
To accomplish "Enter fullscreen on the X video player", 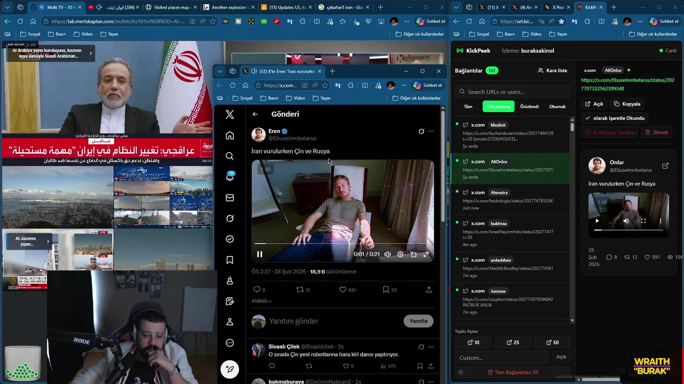I will click(x=426, y=254).
